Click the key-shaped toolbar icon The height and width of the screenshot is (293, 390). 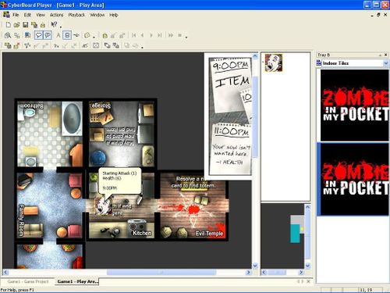76,35
